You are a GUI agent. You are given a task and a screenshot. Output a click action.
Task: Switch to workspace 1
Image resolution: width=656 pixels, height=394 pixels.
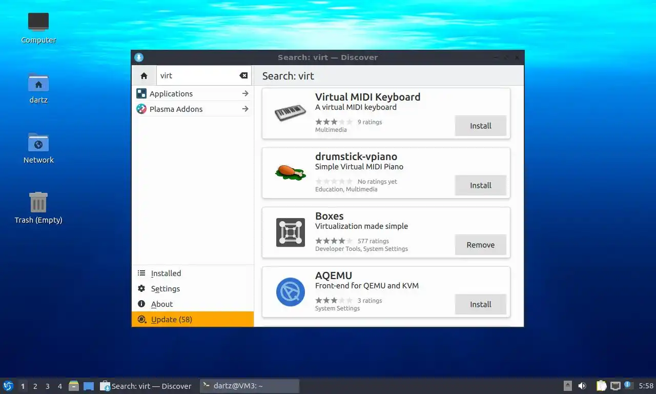coord(23,386)
